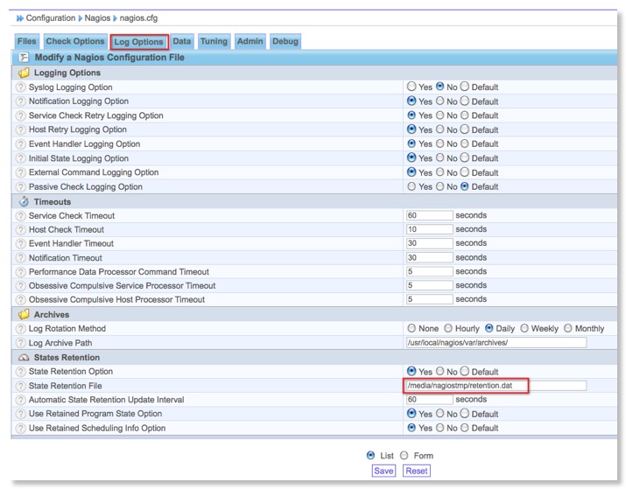
Task: Open the Check Options tab
Action: click(x=74, y=41)
